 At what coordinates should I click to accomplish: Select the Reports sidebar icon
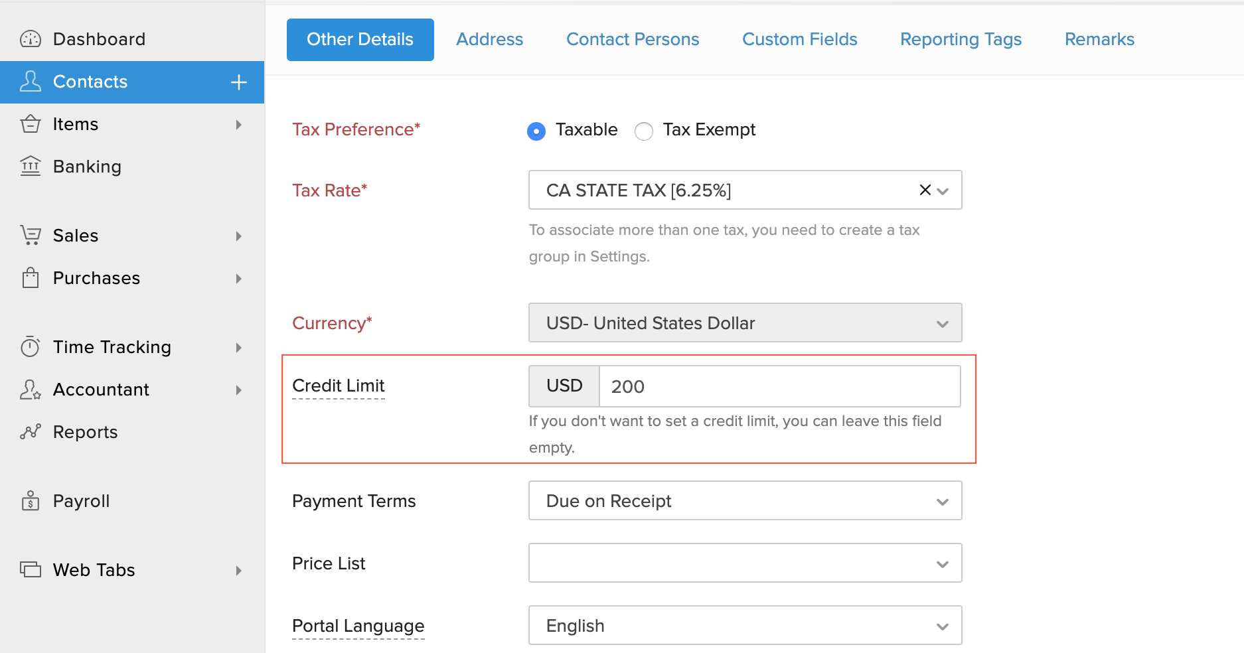tap(30, 432)
